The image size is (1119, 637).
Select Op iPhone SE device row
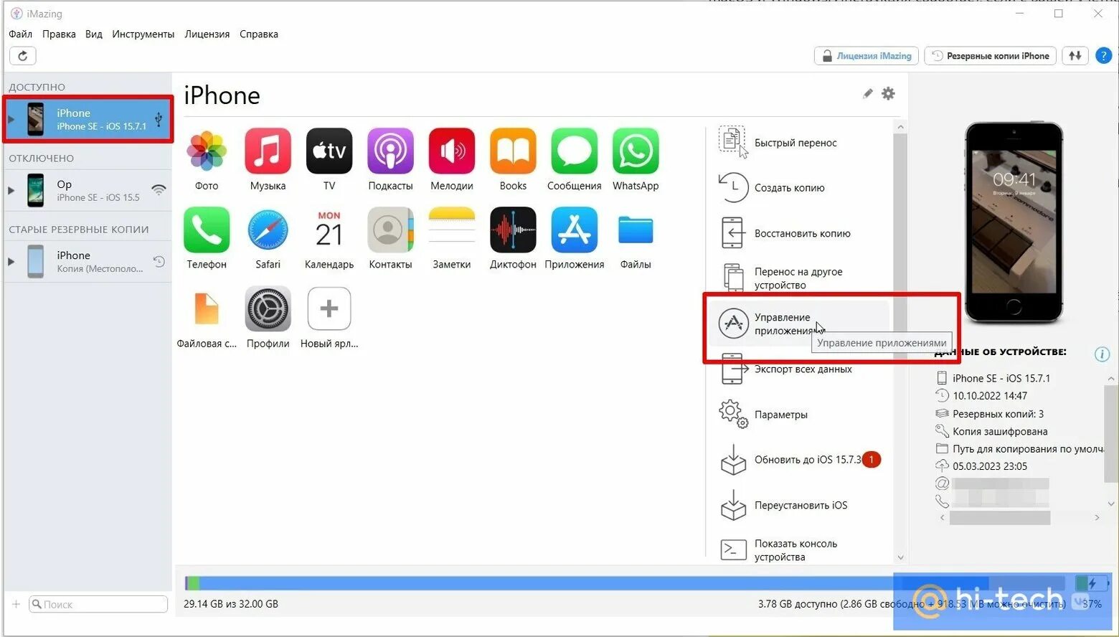88,190
